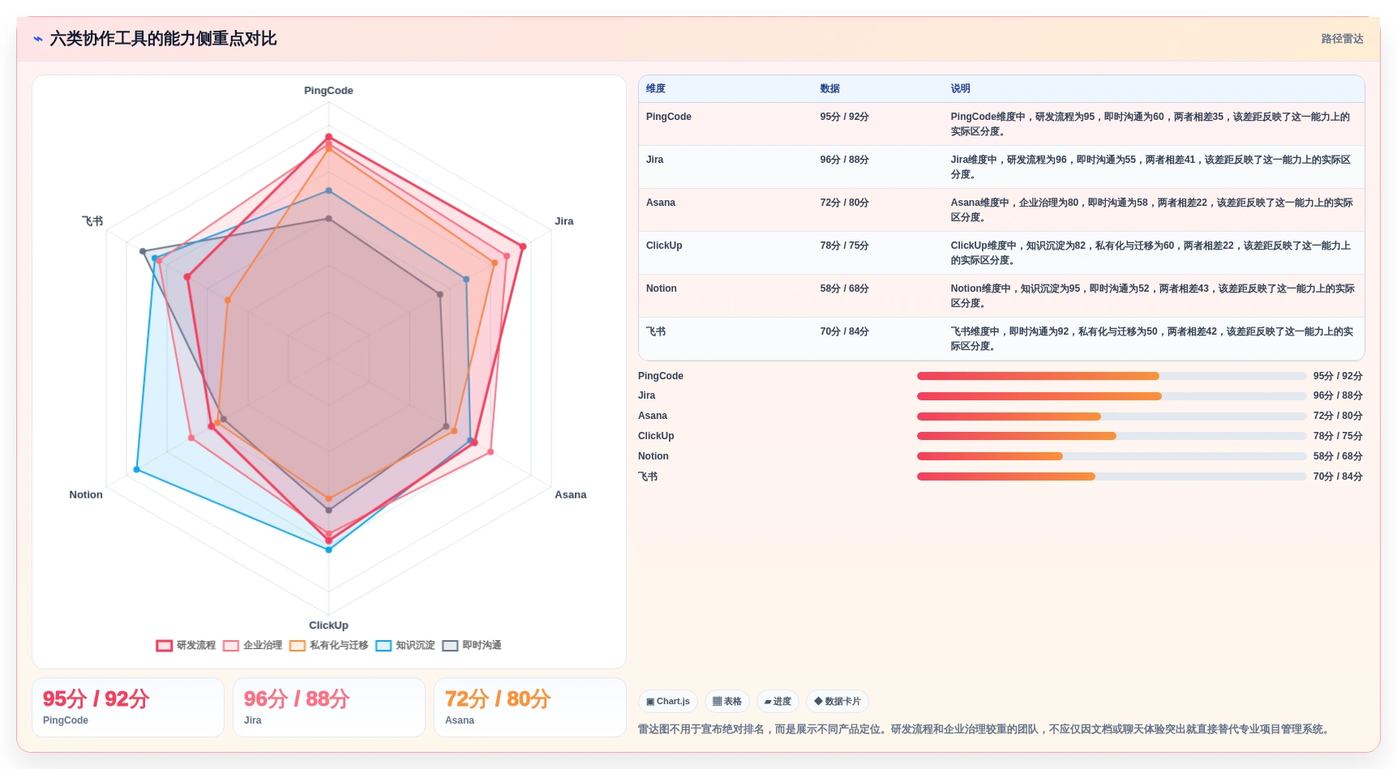The height and width of the screenshot is (769, 1397).
Task: Click the Chart.js tag chip
Action: click(668, 702)
